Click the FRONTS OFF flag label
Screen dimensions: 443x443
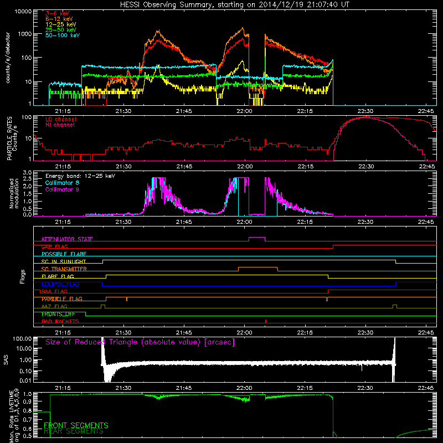coord(58,314)
